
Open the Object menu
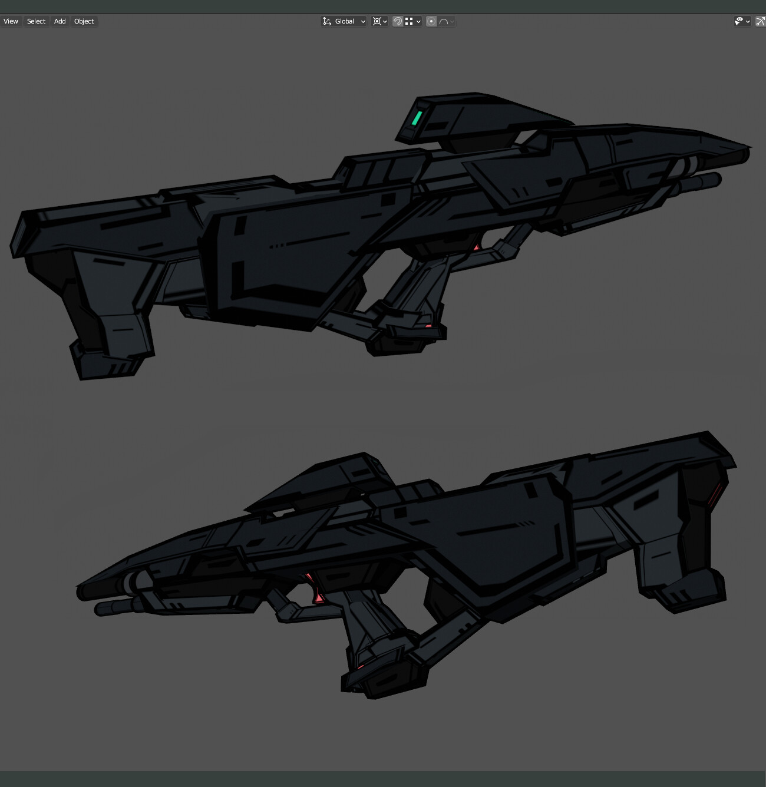(84, 21)
